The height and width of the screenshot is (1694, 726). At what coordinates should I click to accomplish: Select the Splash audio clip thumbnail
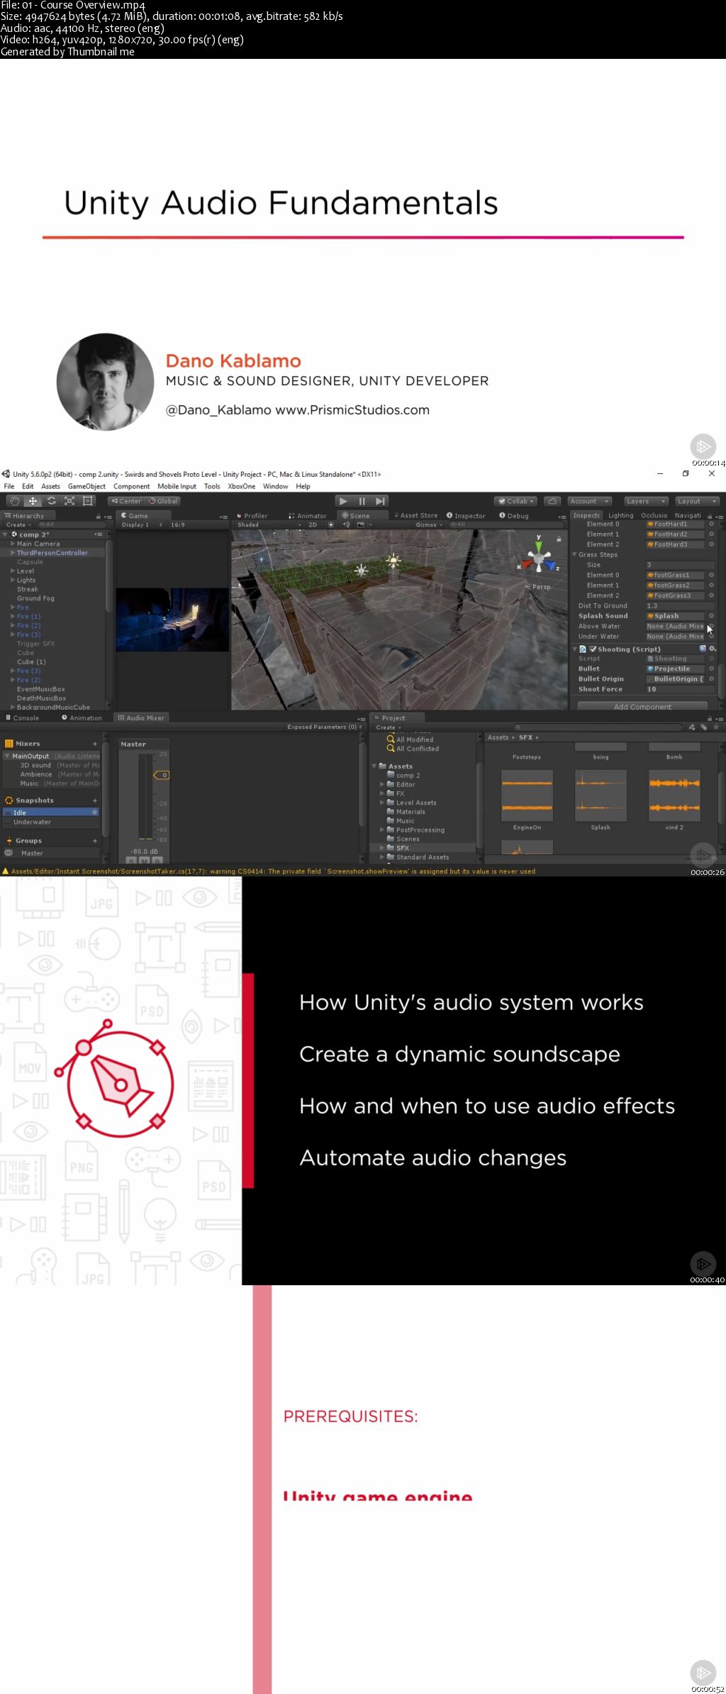click(x=601, y=796)
